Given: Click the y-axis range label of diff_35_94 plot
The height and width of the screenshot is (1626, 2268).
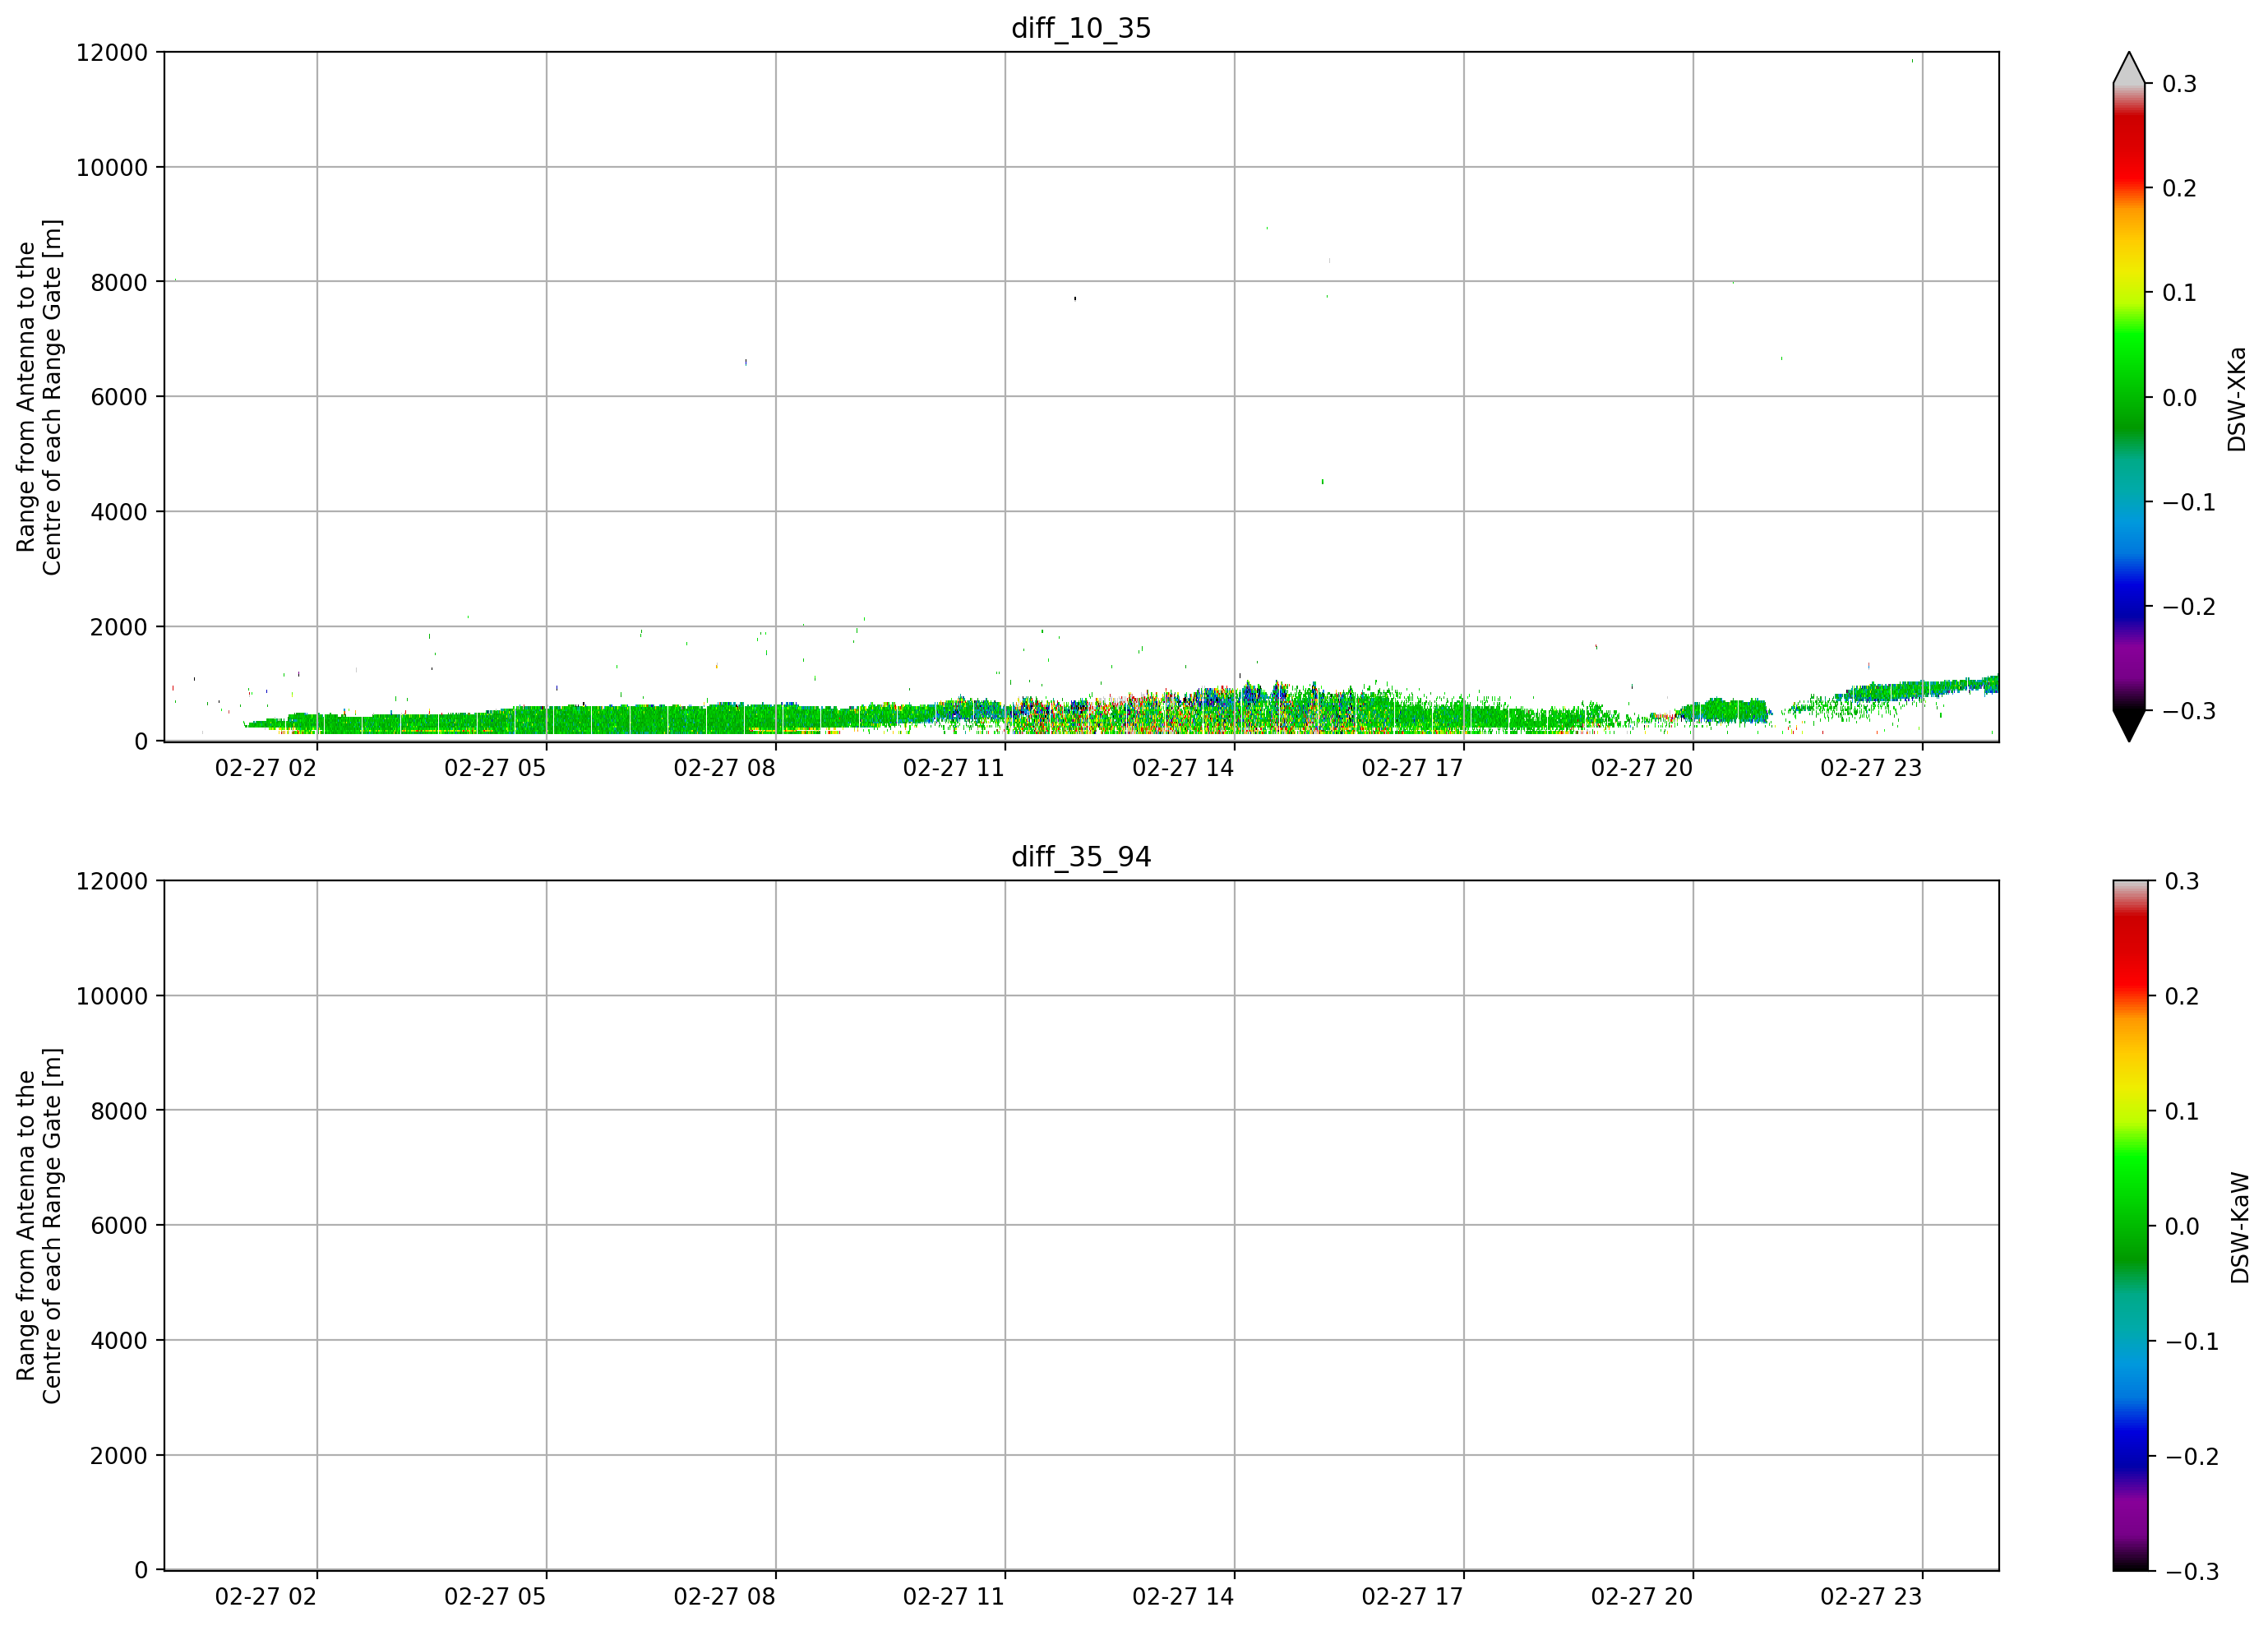Looking at the screenshot, I should pyautogui.click(x=39, y=1226).
